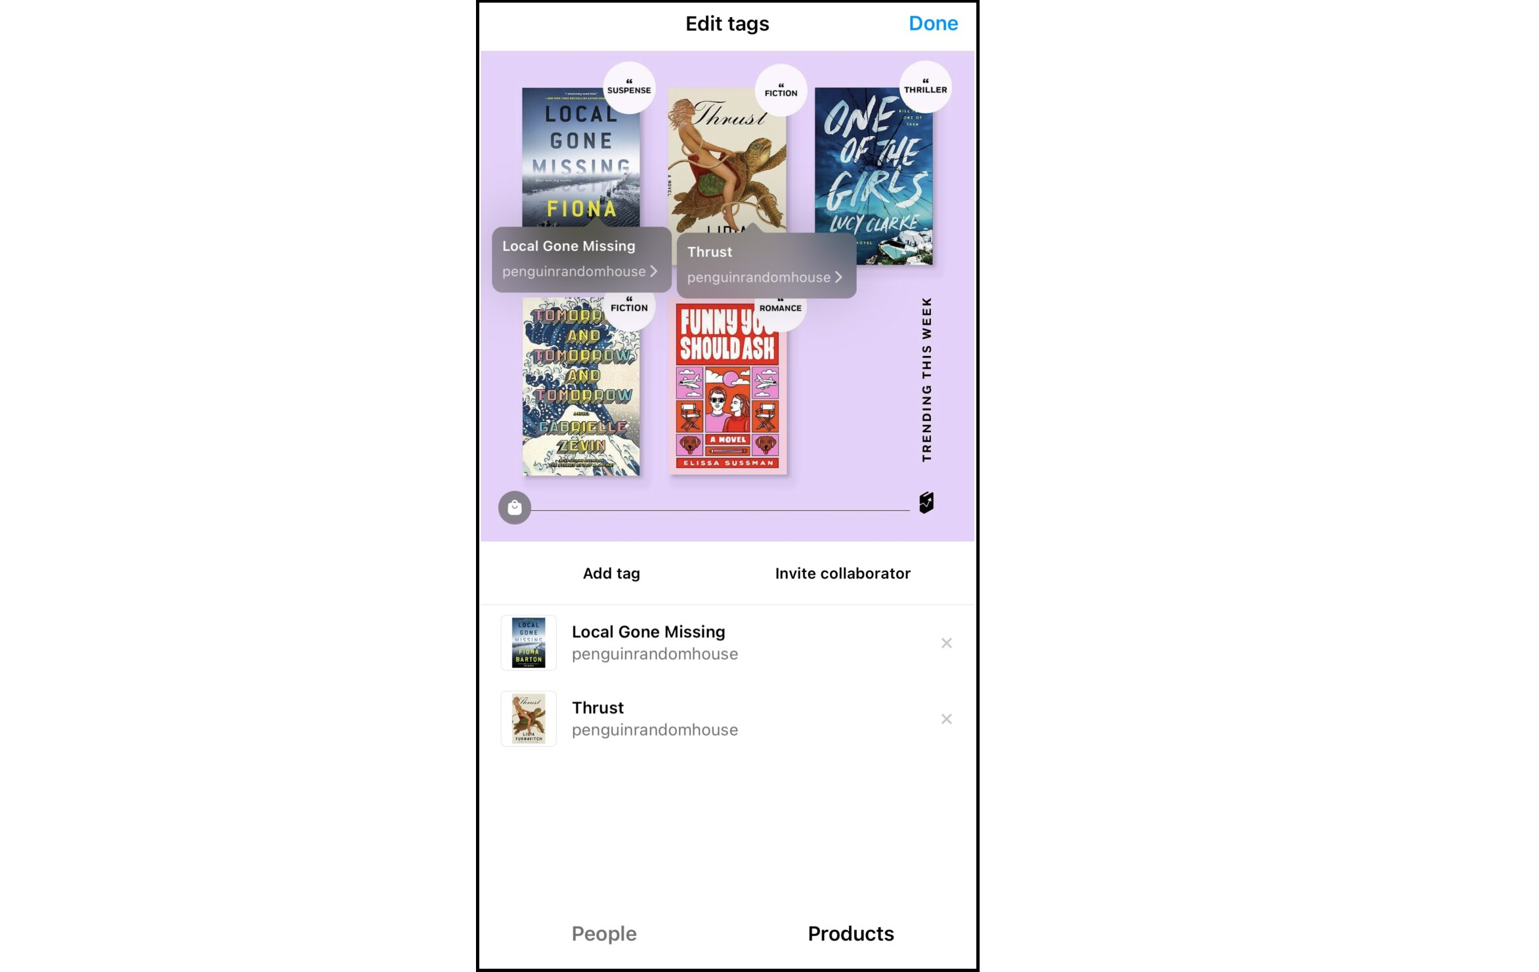Screen dimensions: 1539x972
Task: Open chevron on Thrust tag bubble
Action: point(838,277)
